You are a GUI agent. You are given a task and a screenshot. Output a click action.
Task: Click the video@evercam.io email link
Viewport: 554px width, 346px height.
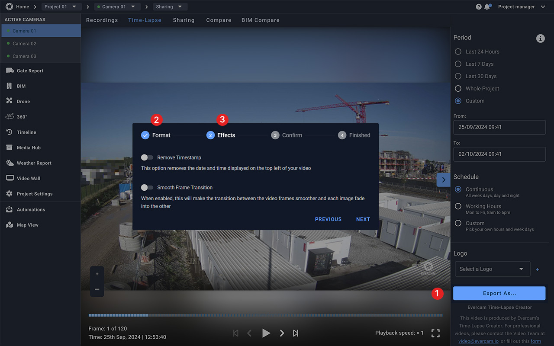[x=478, y=341]
